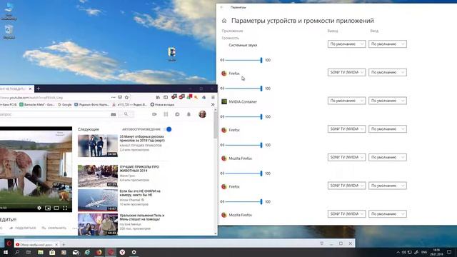Open Microsoft Store on taskbar
This screenshot has height=257, width=457.
pyautogui.click(x=52, y=252)
